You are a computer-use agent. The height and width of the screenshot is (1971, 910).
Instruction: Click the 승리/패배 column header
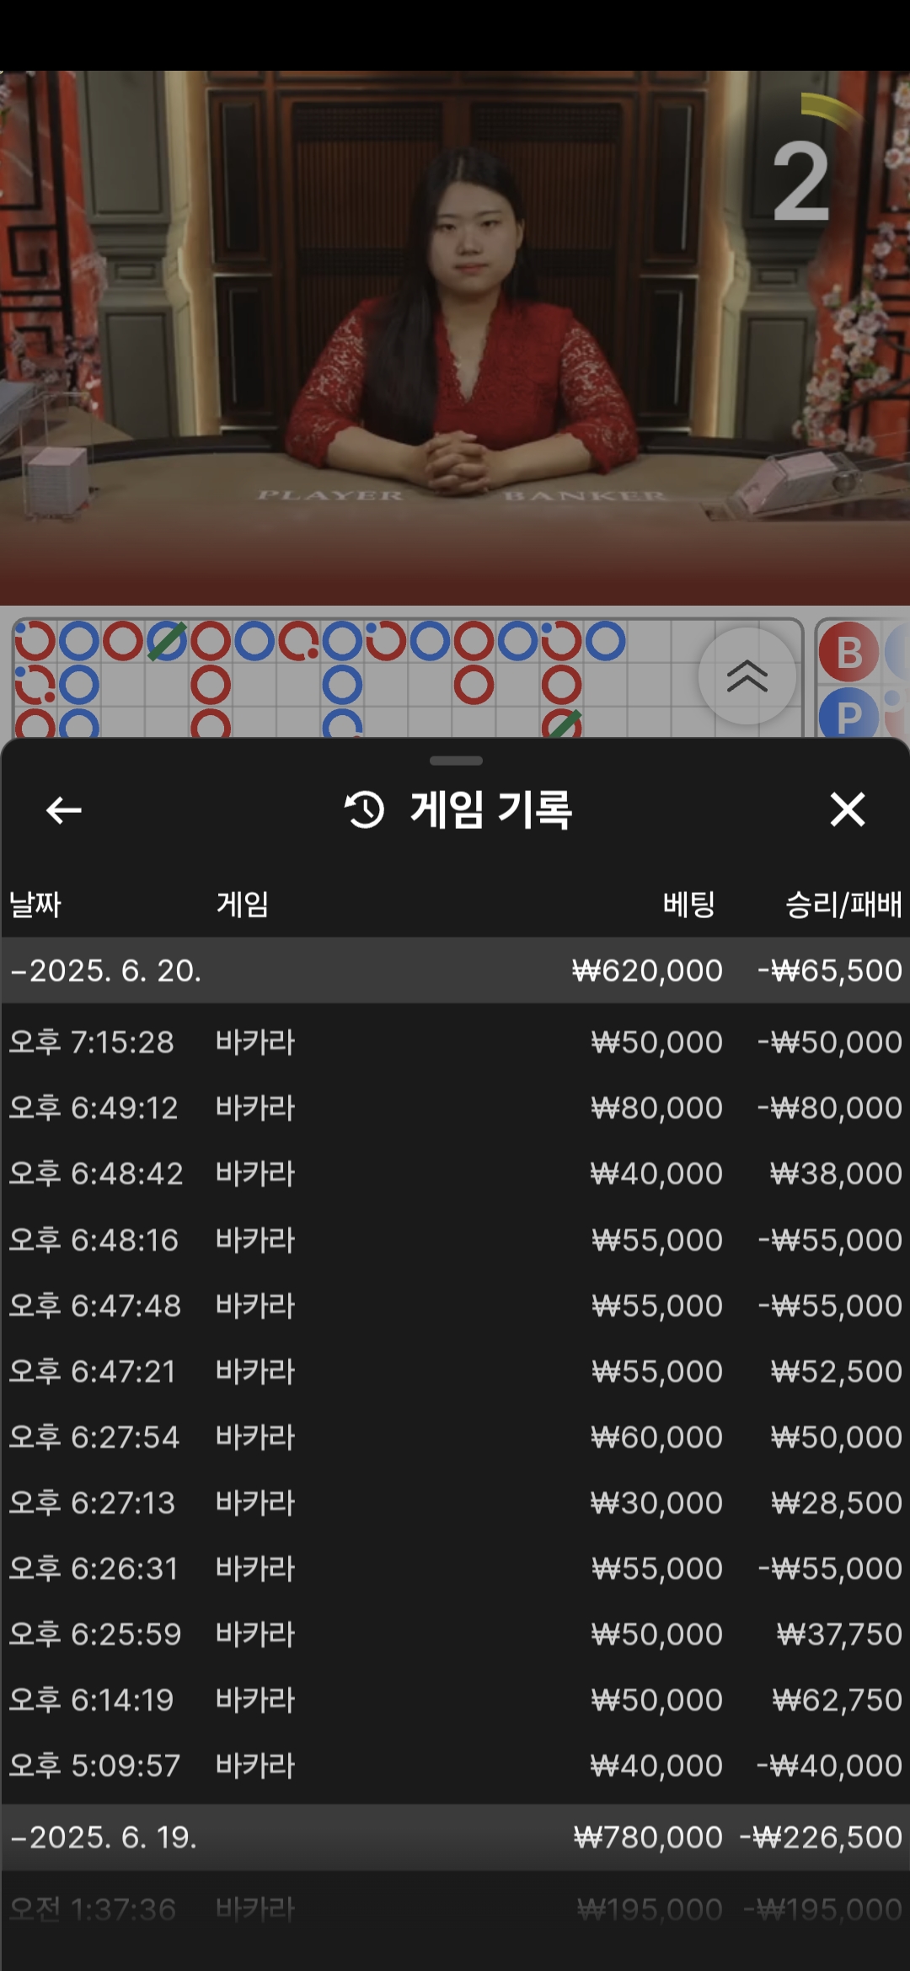click(843, 905)
